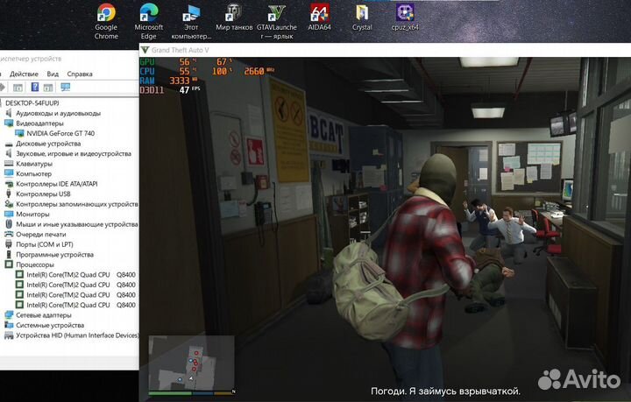This screenshot has height=402, width=631.
Task: Select the Сетевые адаптеры category
Action: [44, 314]
